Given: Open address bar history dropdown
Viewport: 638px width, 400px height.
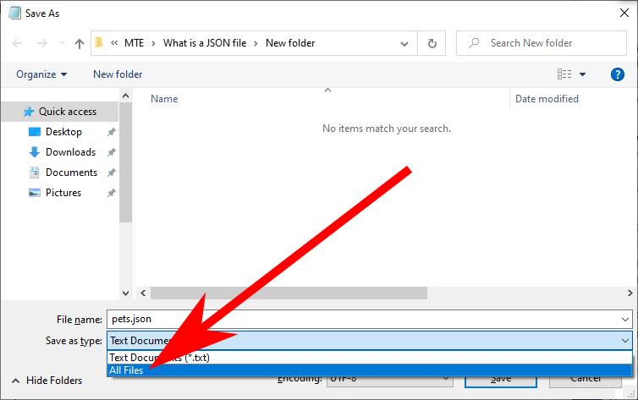Looking at the screenshot, I should (404, 43).
